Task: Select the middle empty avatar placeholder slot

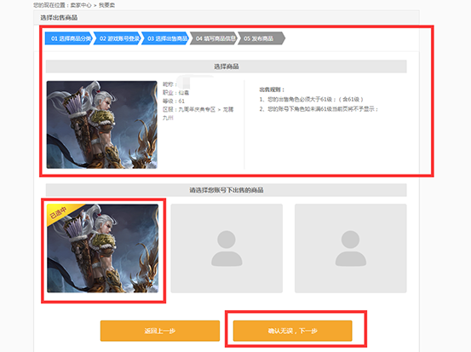Action: coord(227,248)
